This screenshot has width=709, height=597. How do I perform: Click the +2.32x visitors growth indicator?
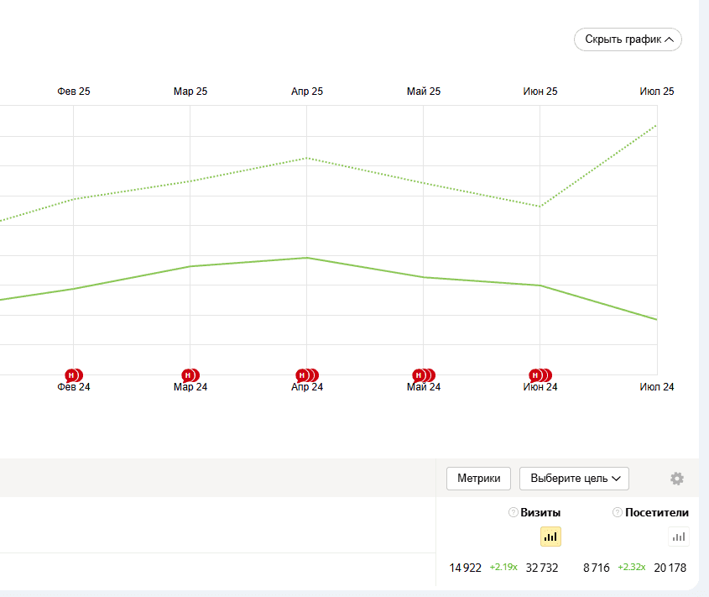[x=632, y=568]
